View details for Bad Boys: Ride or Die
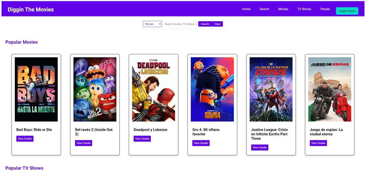Image resolution: width=366 pixels, height=174 pixels. coord(25,139)
